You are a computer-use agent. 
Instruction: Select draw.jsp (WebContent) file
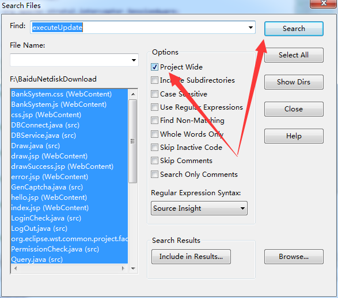69,156
